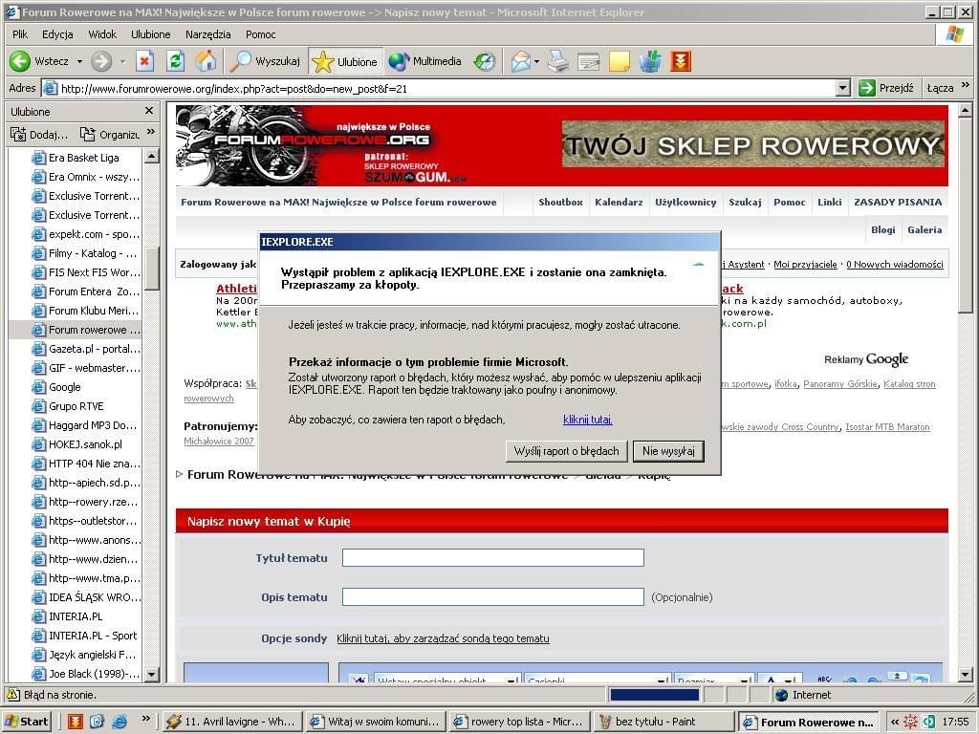Click the yellow note Discuss icon
The height and width of the screenshot is (734, 979).
point(619,61)
